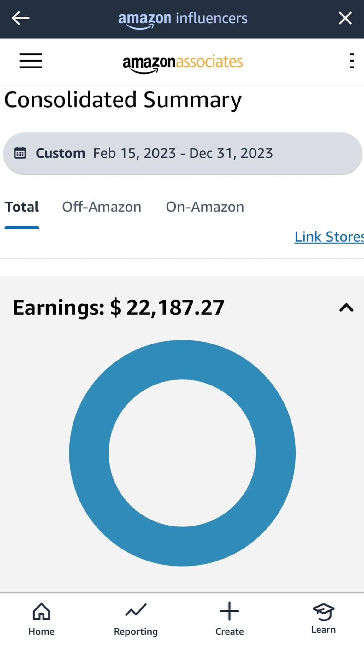Image resolution: width=364 pixels, height=646 pixels.
Task: Click the Earnings $22,187.27 heading
Action: click(118, 308)
